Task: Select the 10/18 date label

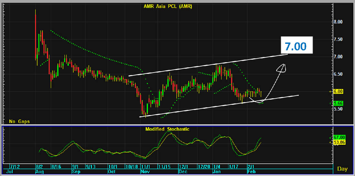Action: point(132,167)
